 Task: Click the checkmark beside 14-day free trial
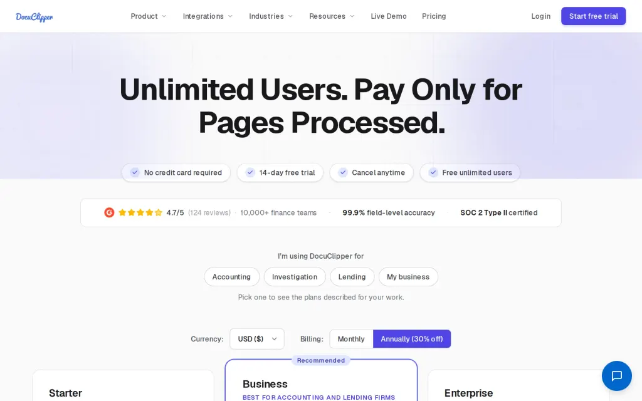250,172
